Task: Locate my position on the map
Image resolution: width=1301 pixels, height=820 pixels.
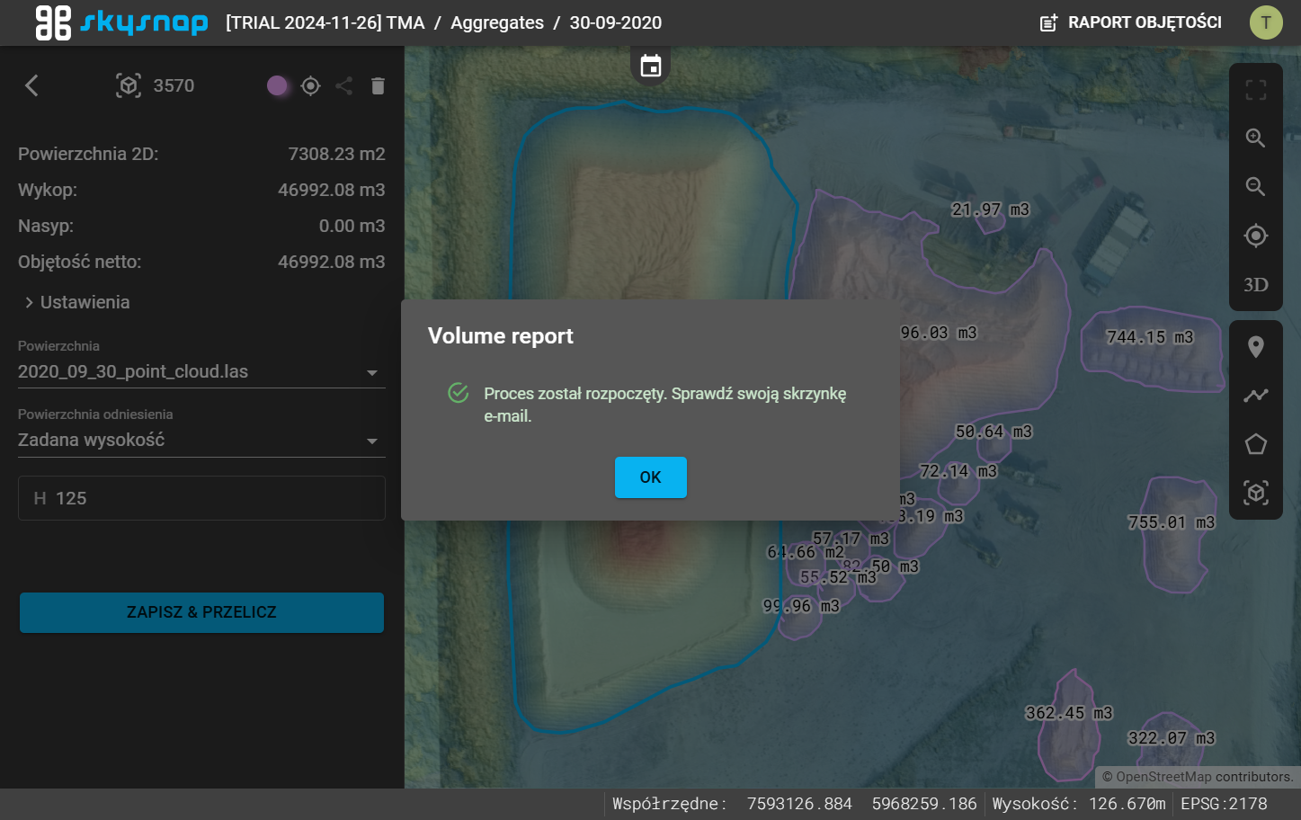Action: [1256, 236]
